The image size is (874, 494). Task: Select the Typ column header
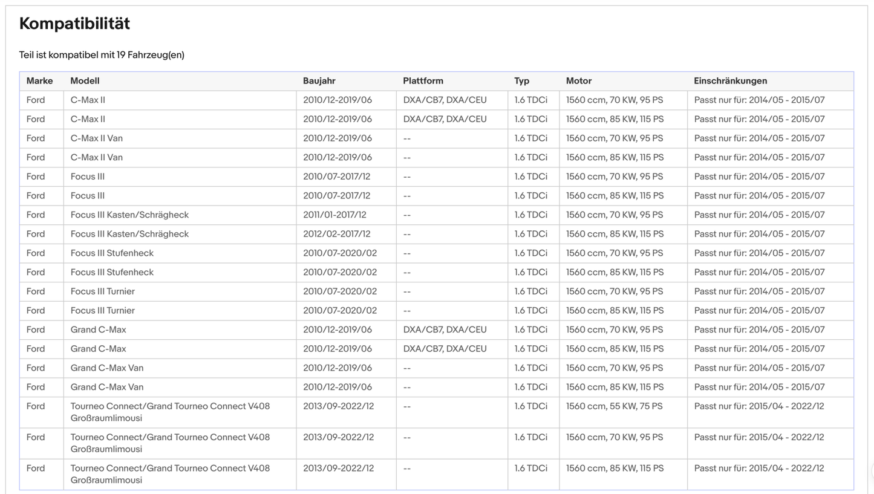[x=521, y=81]
